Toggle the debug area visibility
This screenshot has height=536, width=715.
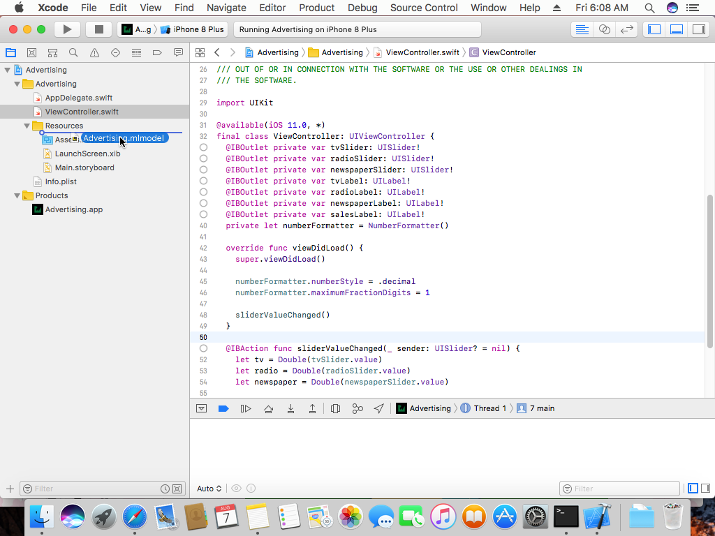676,29
